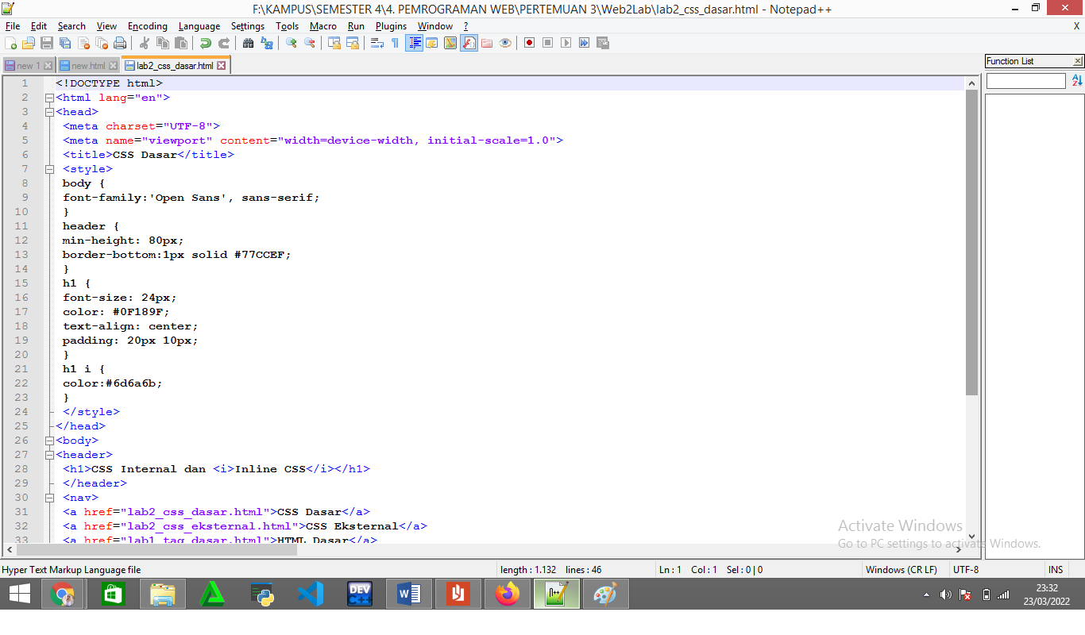Focus the Function List search box
This screenshot has height=635, width=1085.
tap(1025, 81)
